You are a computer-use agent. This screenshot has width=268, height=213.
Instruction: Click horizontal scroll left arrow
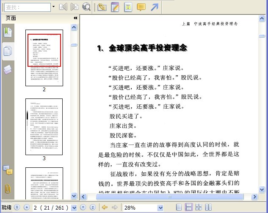pos(83,197)
